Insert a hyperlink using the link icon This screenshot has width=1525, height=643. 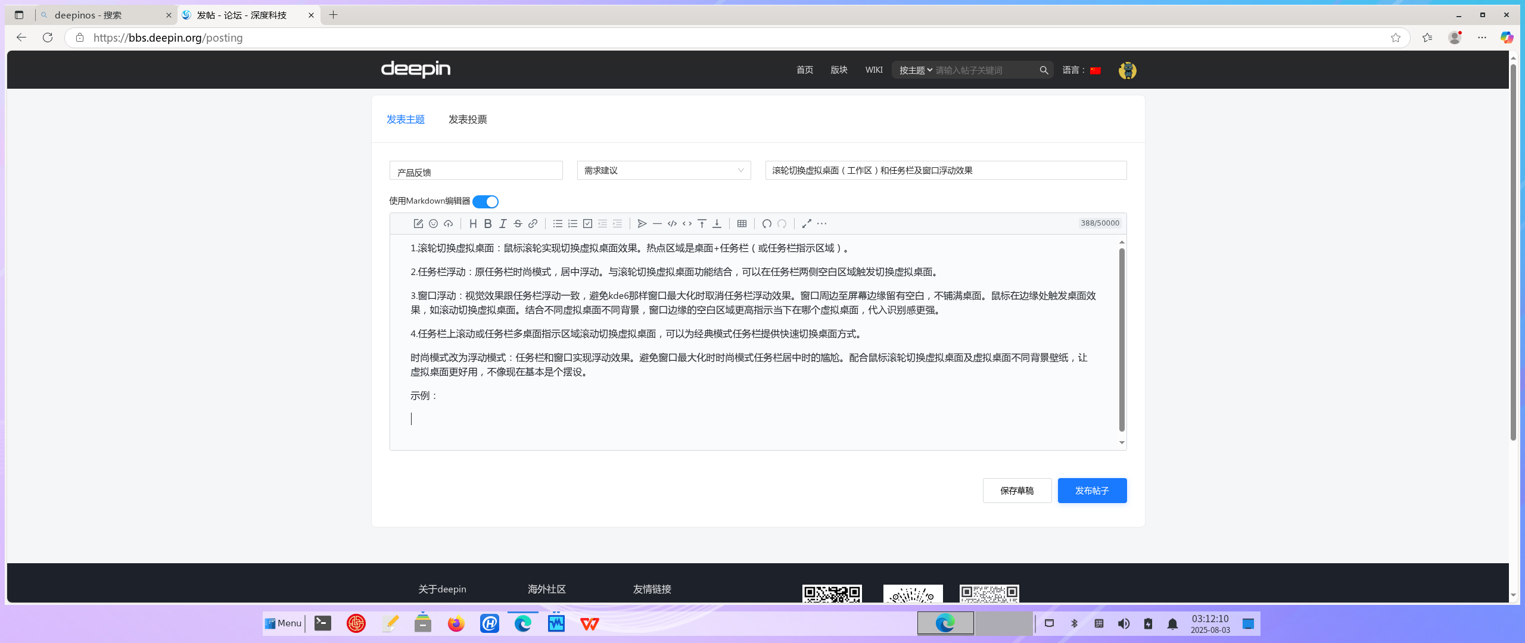[533, 224]
